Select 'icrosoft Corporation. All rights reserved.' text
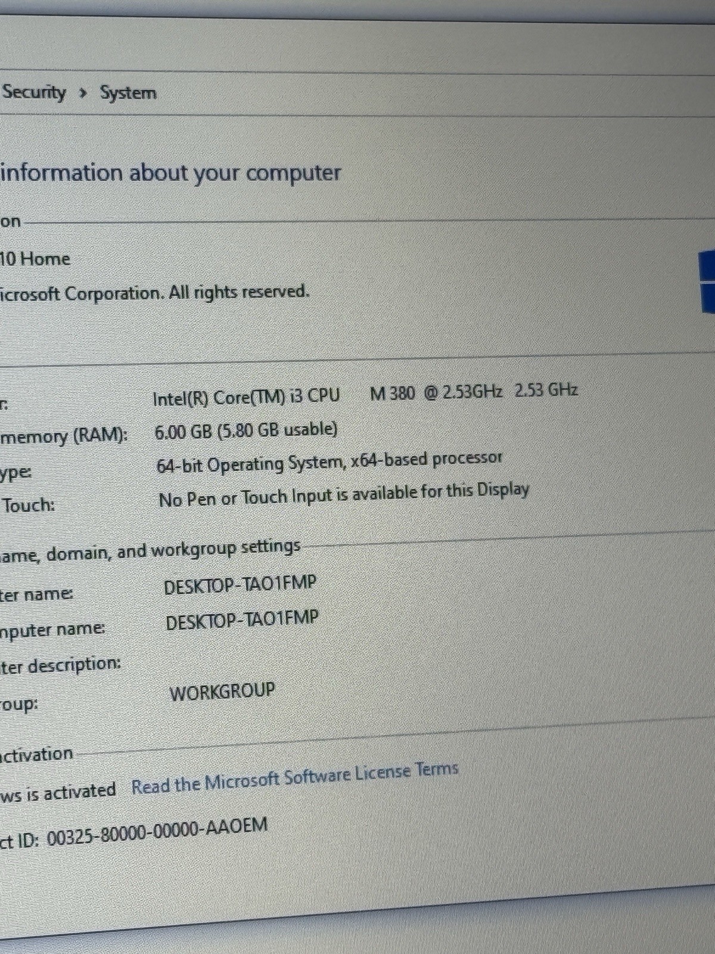715x954 pixels. 155,292
